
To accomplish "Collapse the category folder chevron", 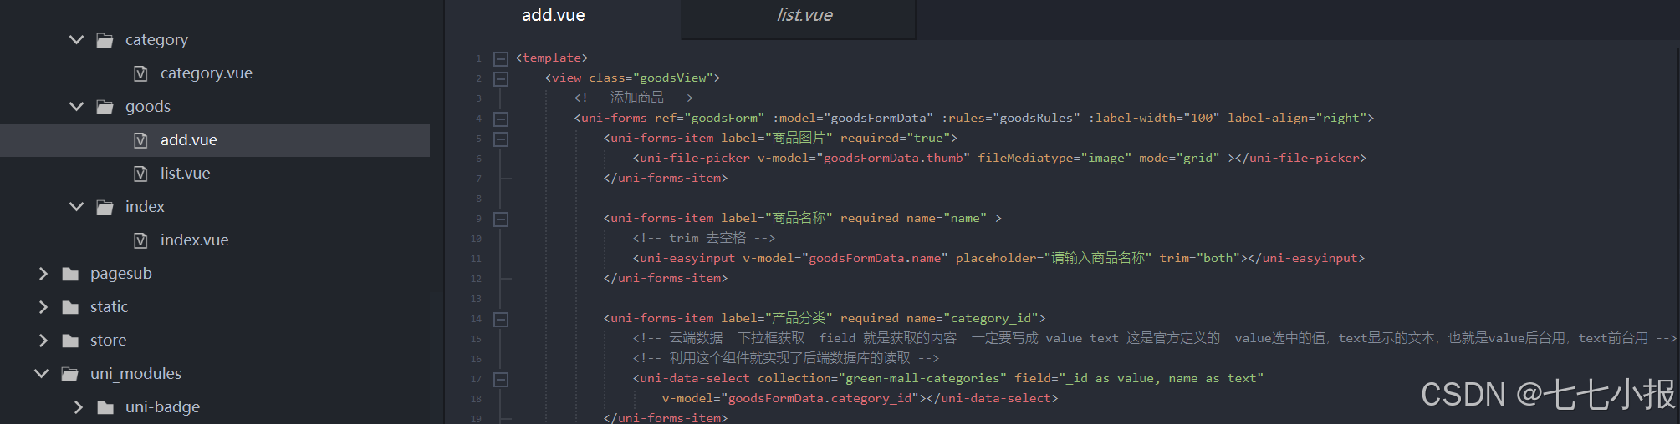I will (x=76, y=39).
